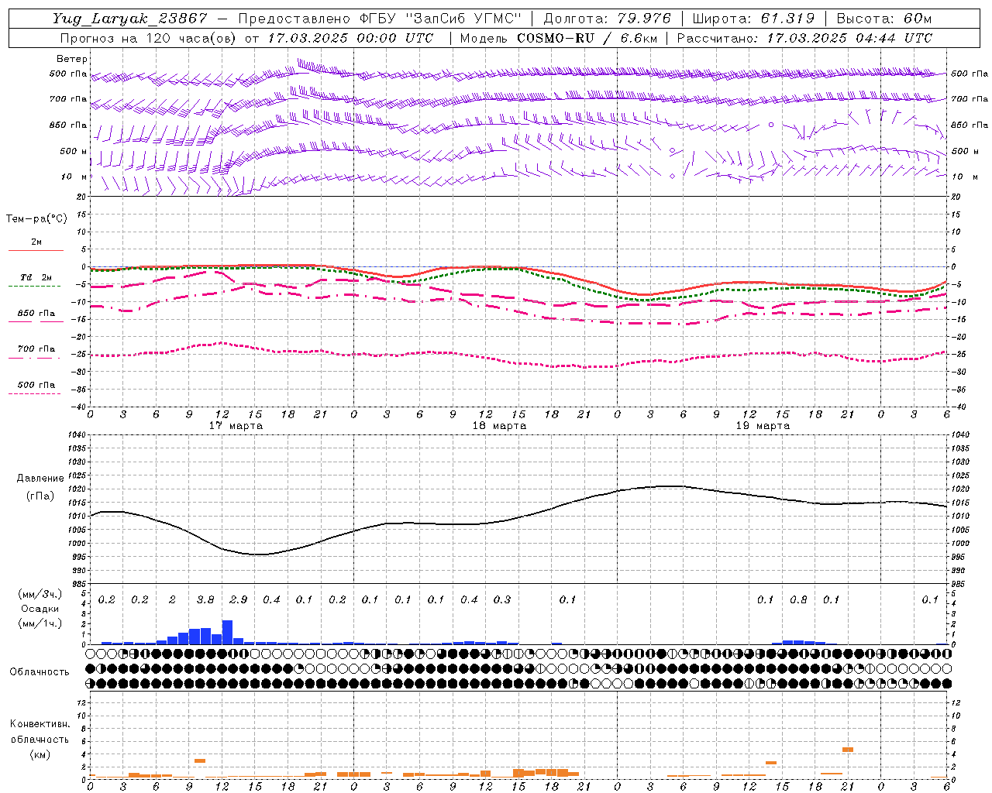The height and width of the screenshot is (793, 992).
Task: Select the forecast text Прогноз на 120 часа(ов)
Action: click(149, 38)
